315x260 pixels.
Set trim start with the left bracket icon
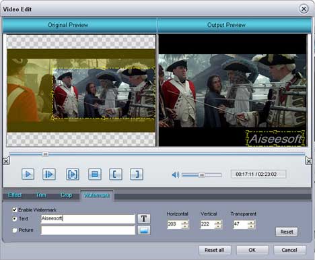pos(116,174)
